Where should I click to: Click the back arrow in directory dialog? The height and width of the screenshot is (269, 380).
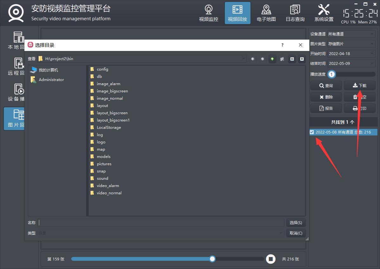coord(253,59)
